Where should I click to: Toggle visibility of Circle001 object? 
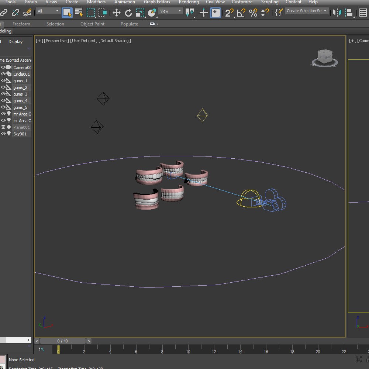click(x=3, y=74)
